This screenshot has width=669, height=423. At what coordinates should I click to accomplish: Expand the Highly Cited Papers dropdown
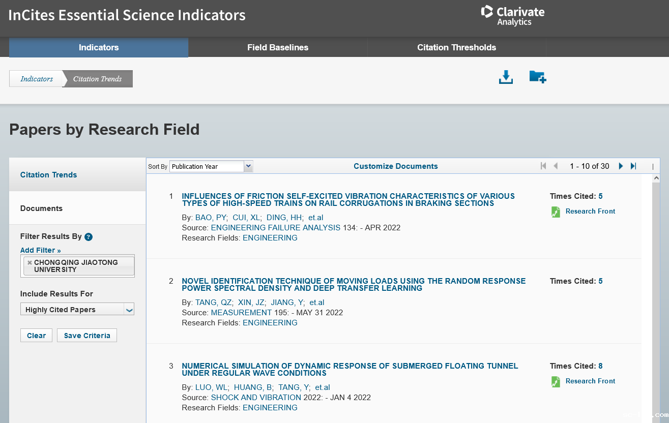(x=129, y=310)
